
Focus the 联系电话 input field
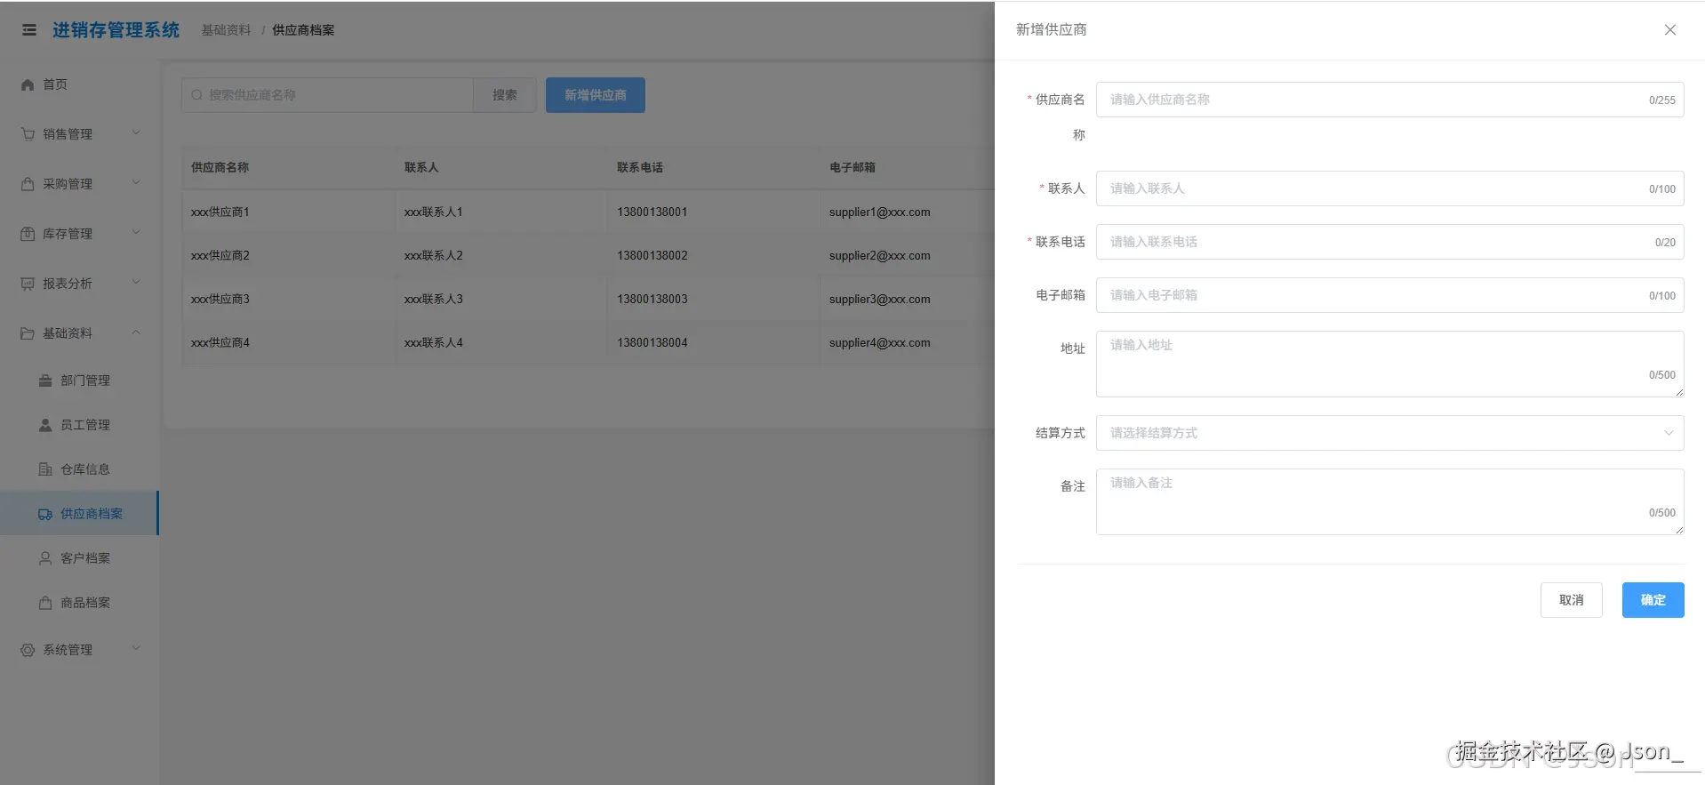tap(1389, 242)
